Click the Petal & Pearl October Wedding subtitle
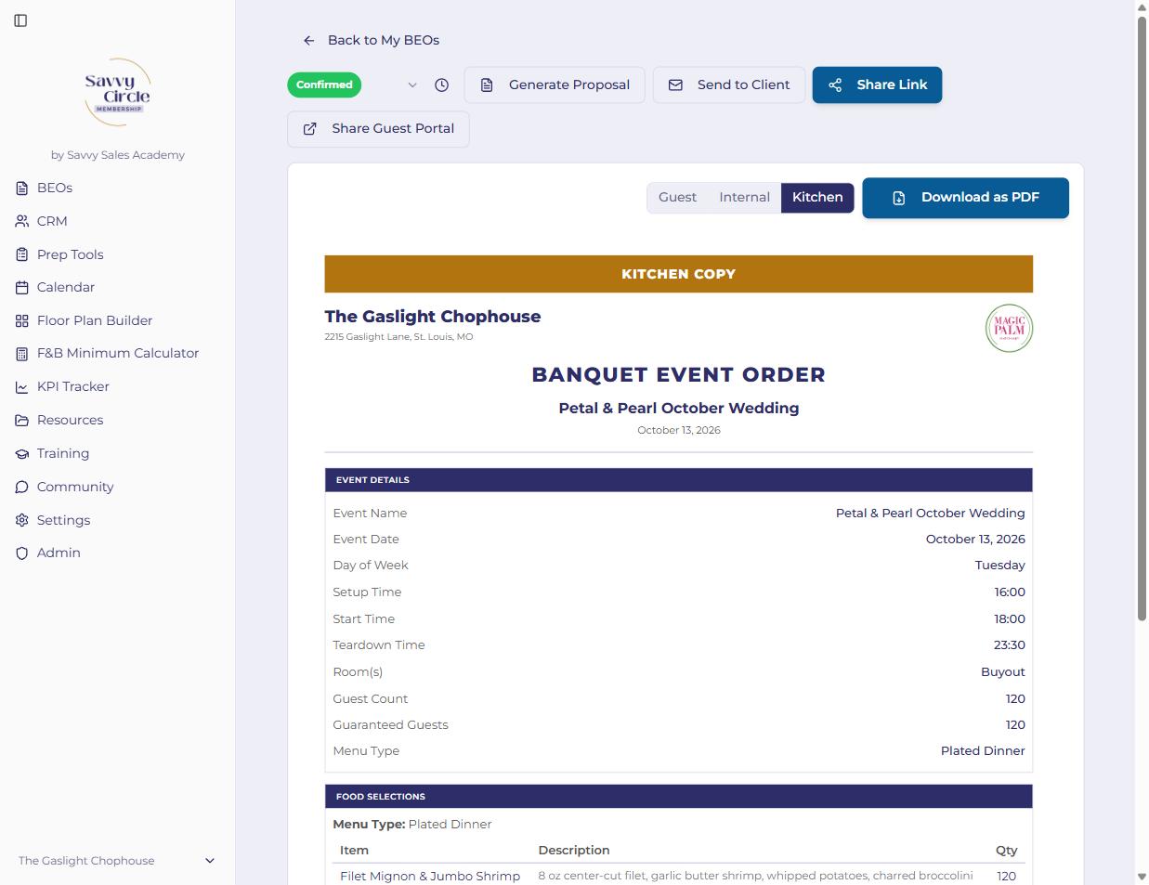Screen dimensions: 1149x885 (x=678, y=408)
